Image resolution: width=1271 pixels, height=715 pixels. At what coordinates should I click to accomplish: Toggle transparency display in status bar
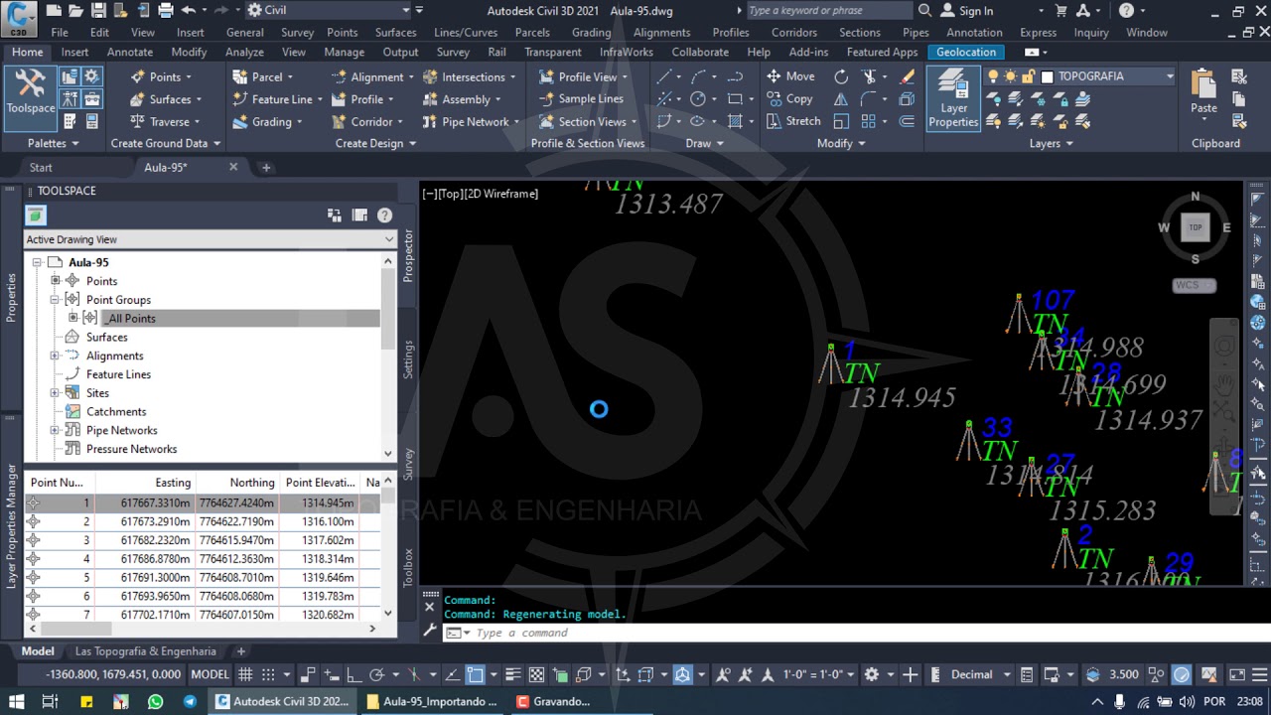pos(536,674)
